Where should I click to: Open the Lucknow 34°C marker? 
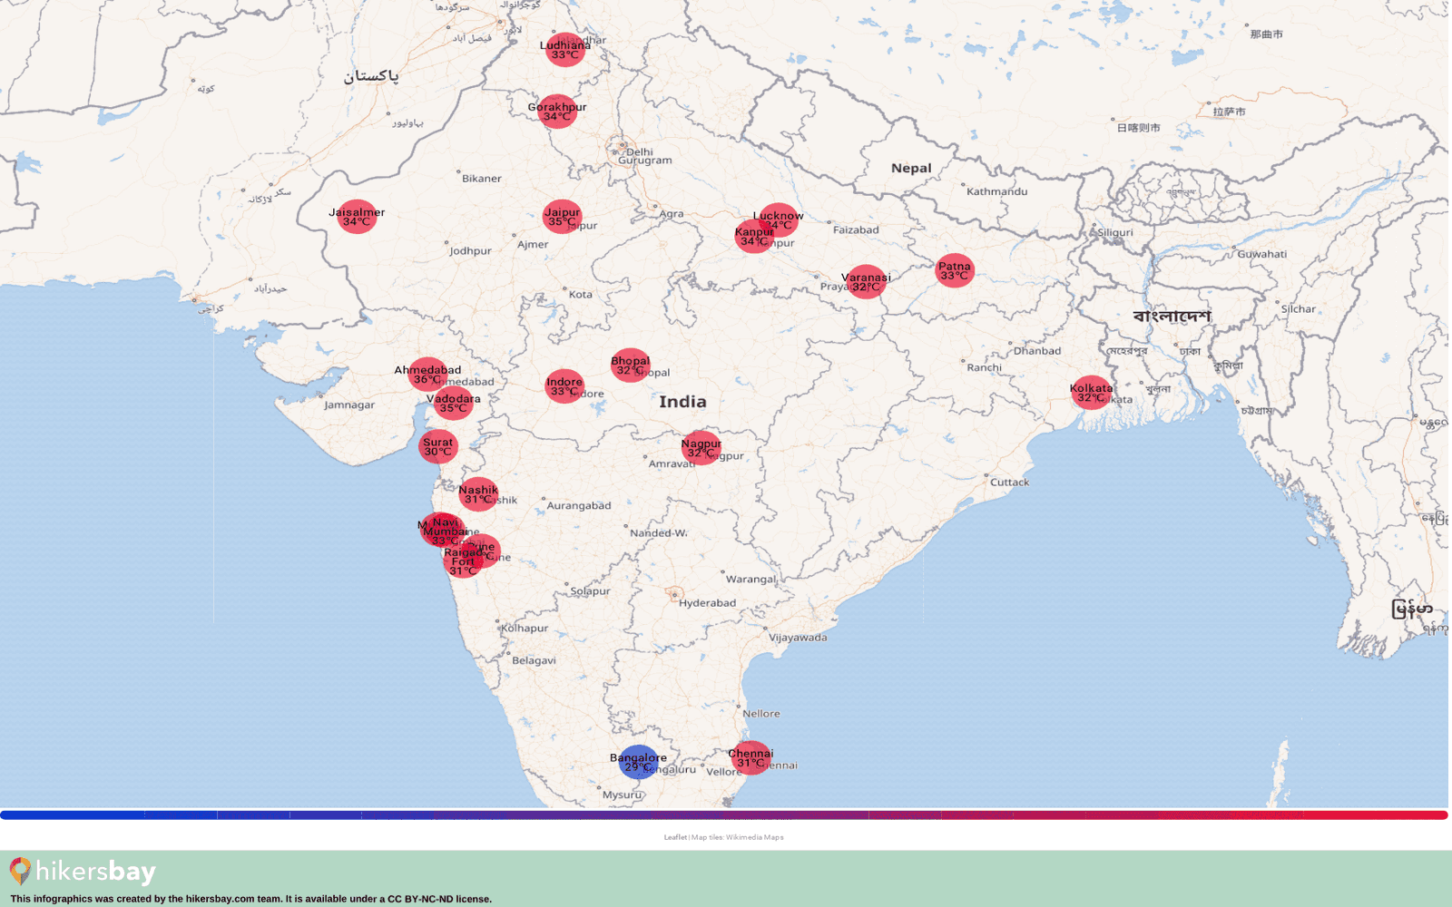(x=779, y=220)
